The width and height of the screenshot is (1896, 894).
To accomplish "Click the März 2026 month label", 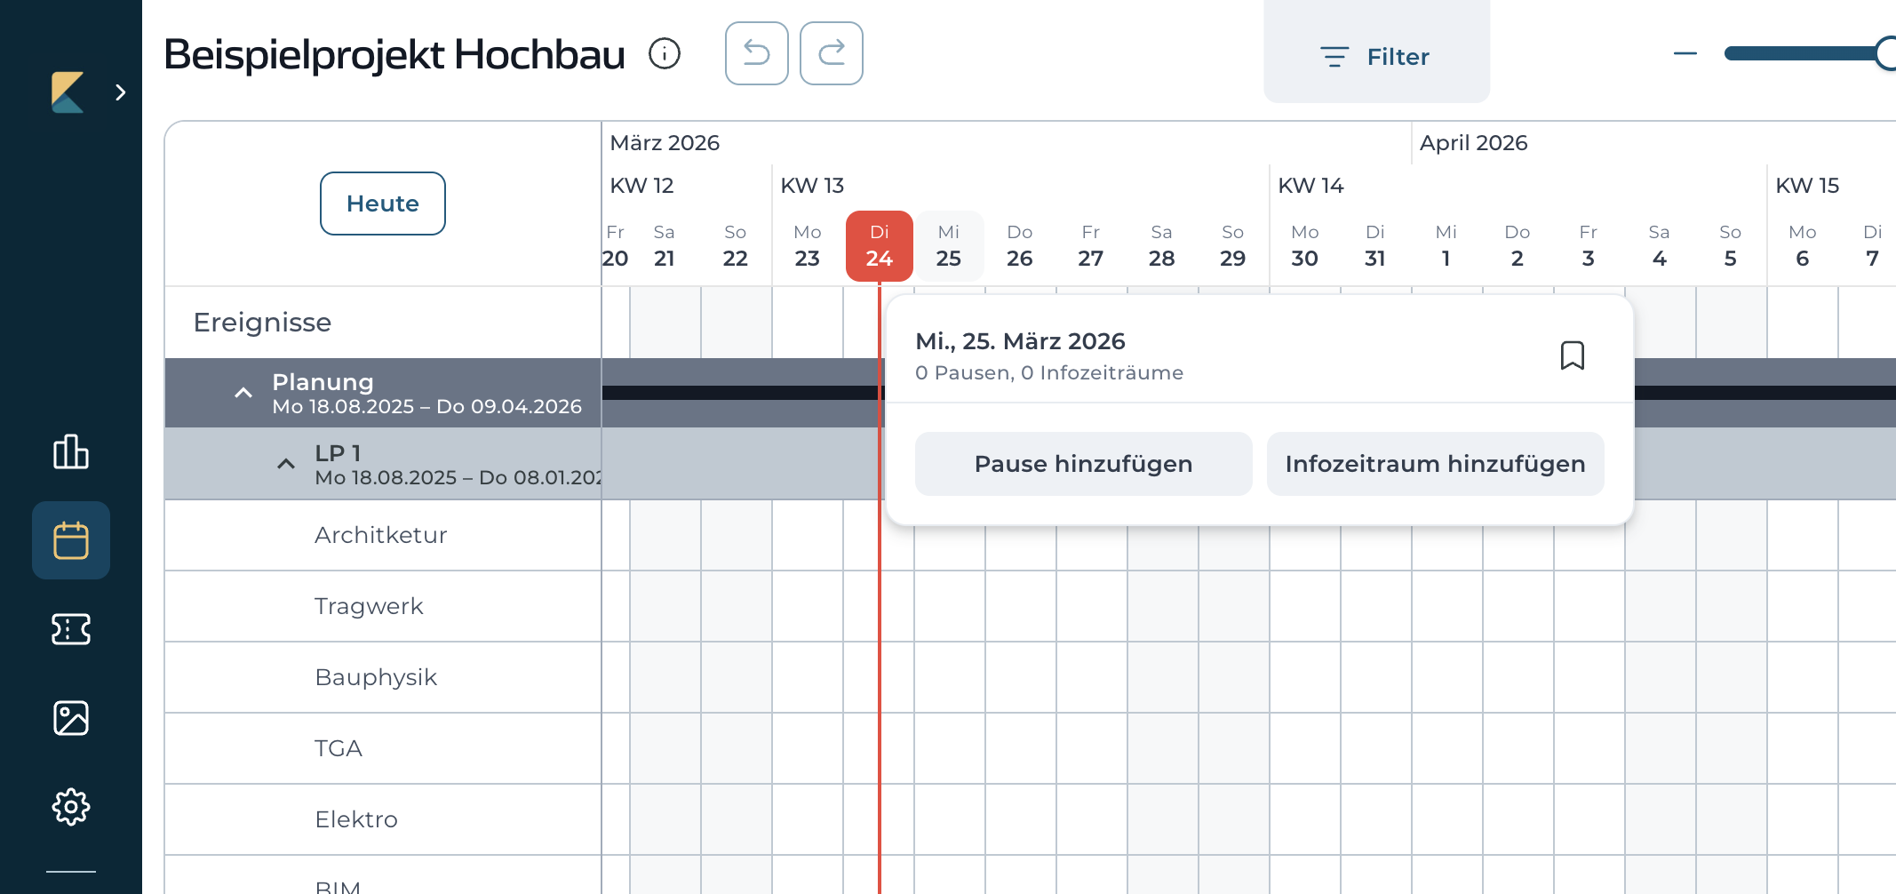I will click(x=665, y=143).
